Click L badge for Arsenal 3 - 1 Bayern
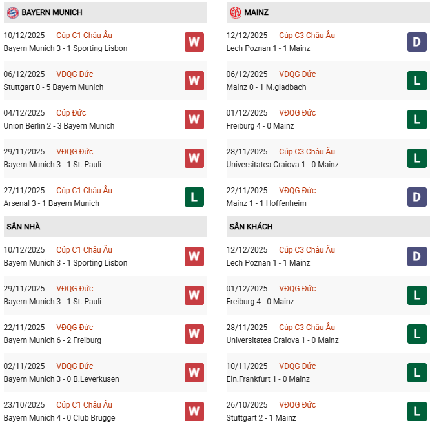The image size is (430, 427). pos(194,197)
